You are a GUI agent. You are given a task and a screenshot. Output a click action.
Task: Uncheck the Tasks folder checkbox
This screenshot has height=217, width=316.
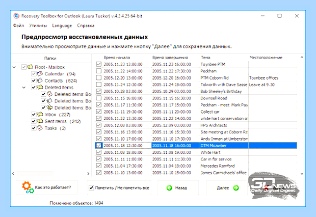click(34, 128)
